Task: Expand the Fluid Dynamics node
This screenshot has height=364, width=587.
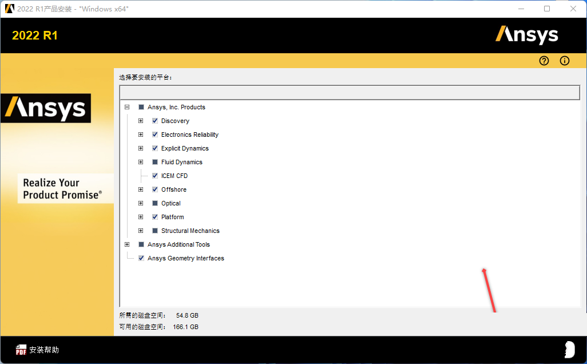Action: click(141, 162)
